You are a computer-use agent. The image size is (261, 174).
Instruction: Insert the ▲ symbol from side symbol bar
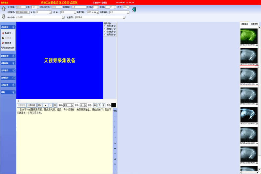[x=115, y=159]
